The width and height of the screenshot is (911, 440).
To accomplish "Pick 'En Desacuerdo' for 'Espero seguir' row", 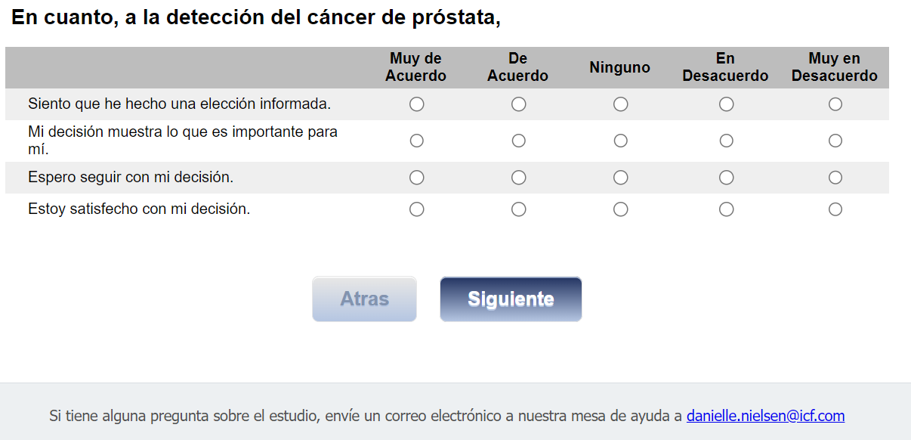I will (726, 178).
